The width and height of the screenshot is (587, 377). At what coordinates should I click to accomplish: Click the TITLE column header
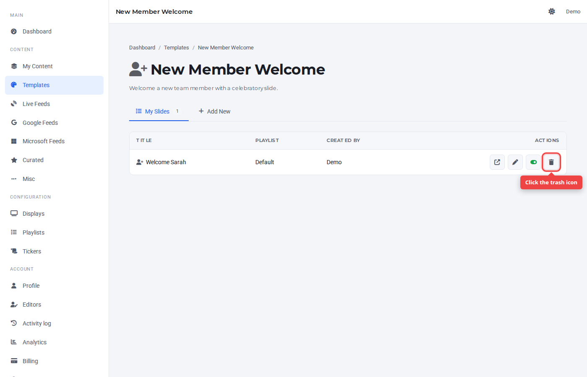click(144, 140)
